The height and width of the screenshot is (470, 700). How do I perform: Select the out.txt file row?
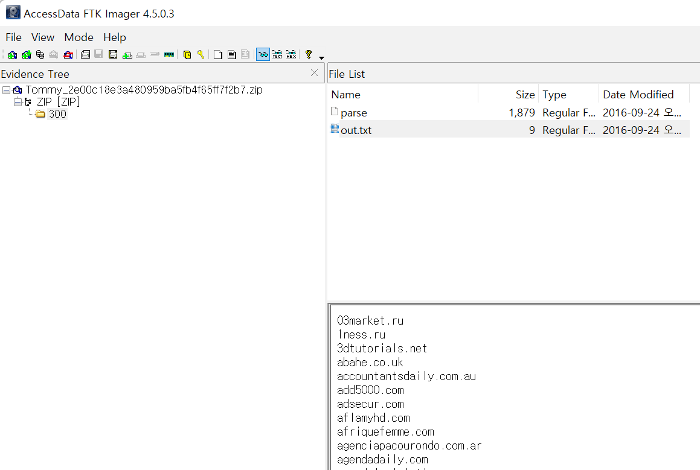coord(509,130)
